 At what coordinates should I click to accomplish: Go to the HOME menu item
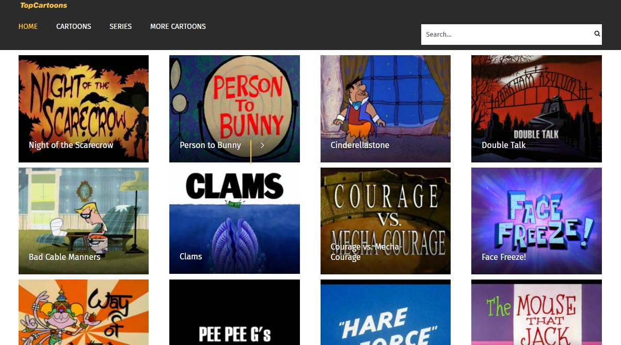(28, 26)
